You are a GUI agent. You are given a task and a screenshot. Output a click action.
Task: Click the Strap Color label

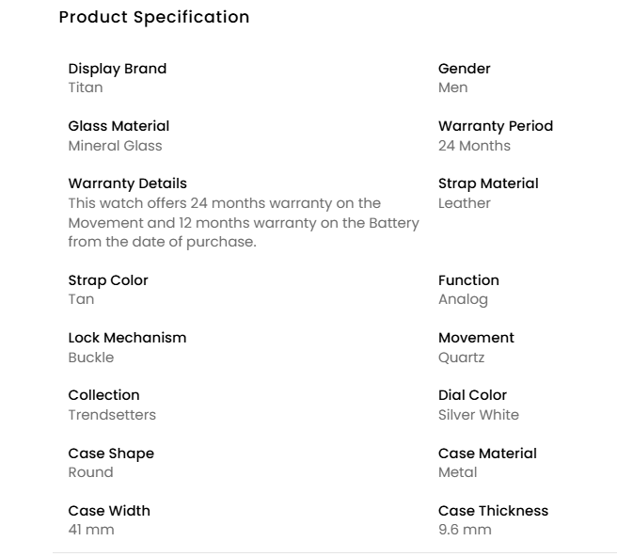(x=108, y=280)
